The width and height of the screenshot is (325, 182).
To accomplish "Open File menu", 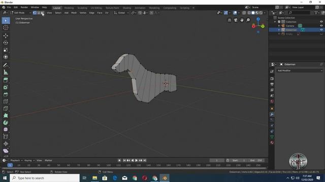I will click(9, 8).
